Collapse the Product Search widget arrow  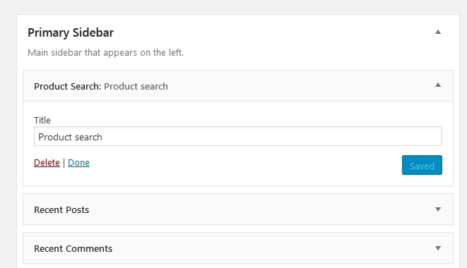(x=438, y=85)
